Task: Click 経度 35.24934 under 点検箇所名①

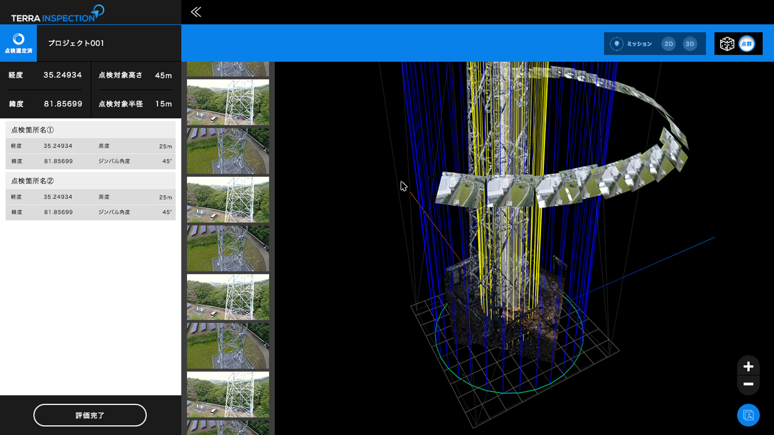Action: pyautogui.click(x=58, y=146)
